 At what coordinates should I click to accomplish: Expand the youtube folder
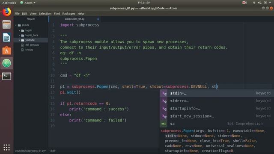click(19, 40)
